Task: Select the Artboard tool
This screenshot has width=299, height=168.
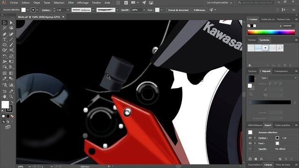Action: [x=5, y=91]
